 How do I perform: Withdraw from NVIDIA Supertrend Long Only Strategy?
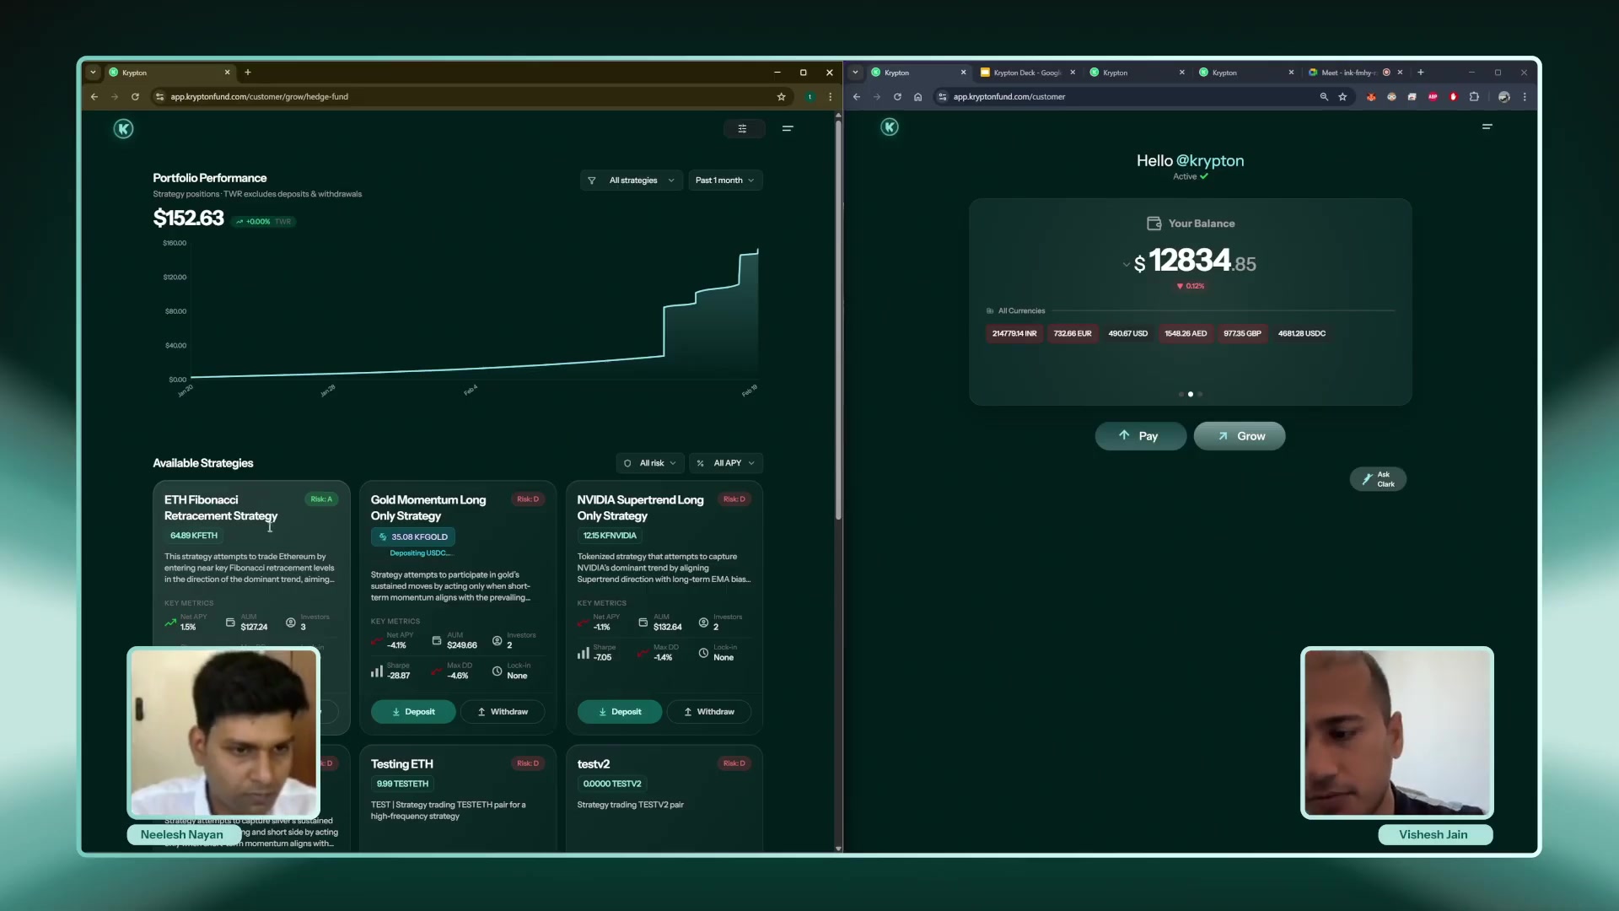click(708, 712)
